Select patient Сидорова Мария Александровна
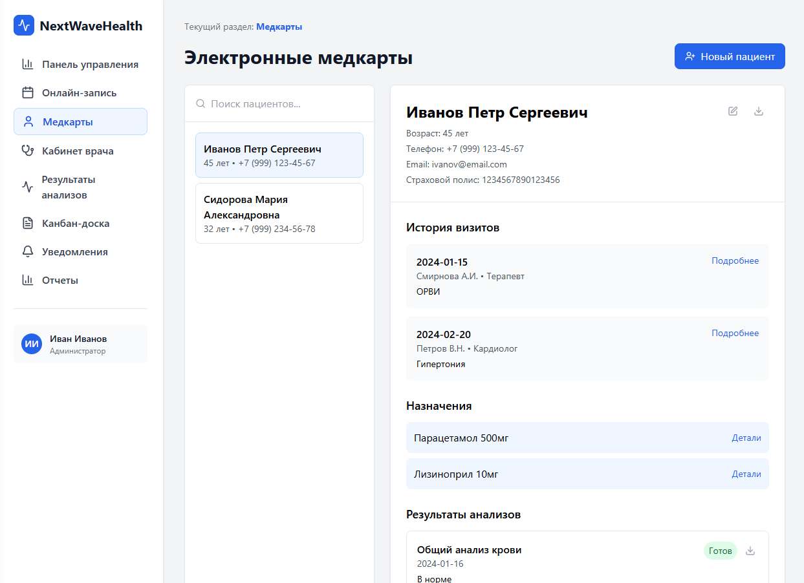 279,213
